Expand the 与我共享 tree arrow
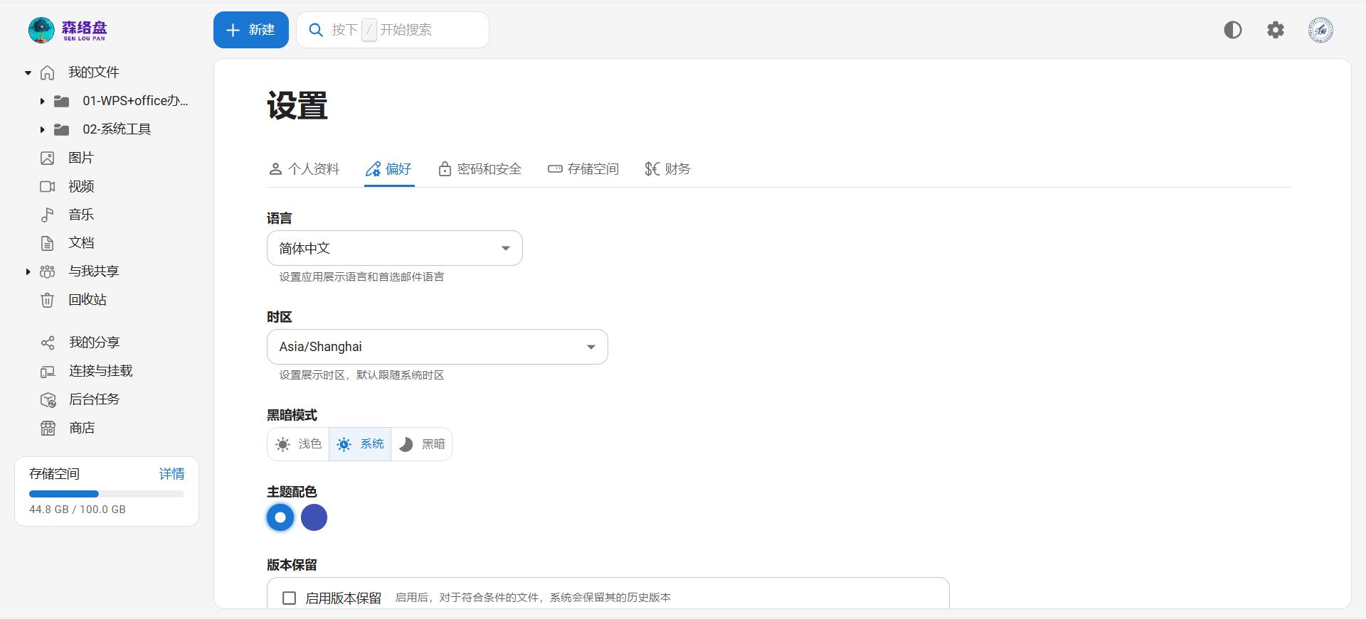1366x619 pixels. click(28, 271)
